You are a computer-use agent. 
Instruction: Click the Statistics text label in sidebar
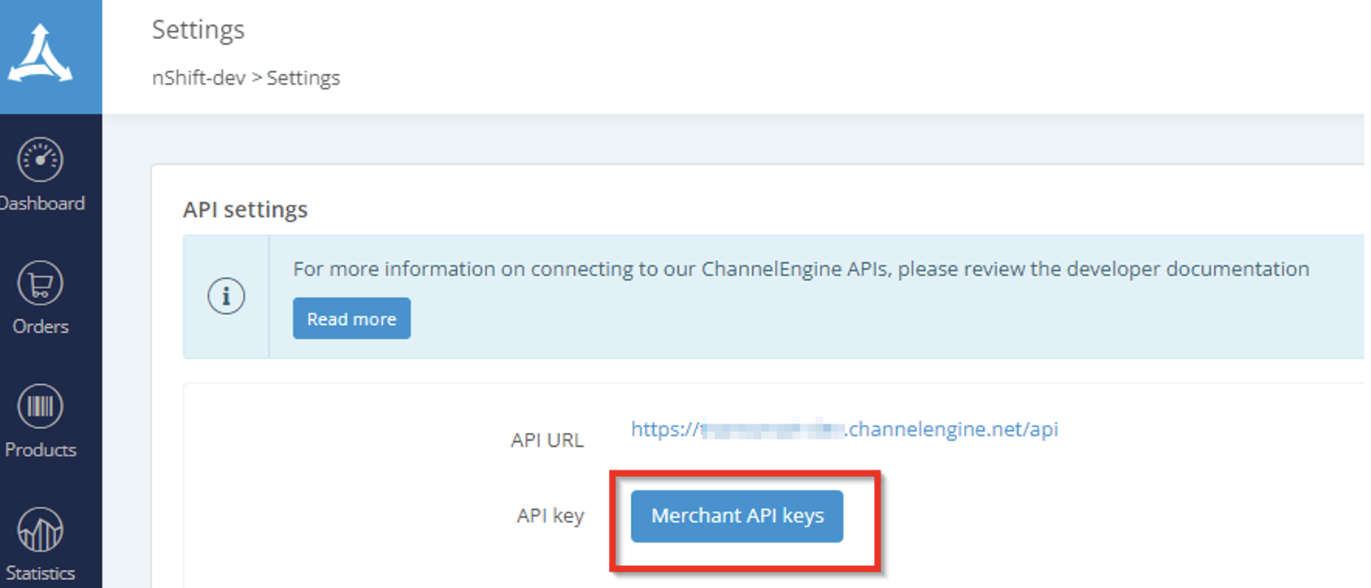[x=41, y=573]
